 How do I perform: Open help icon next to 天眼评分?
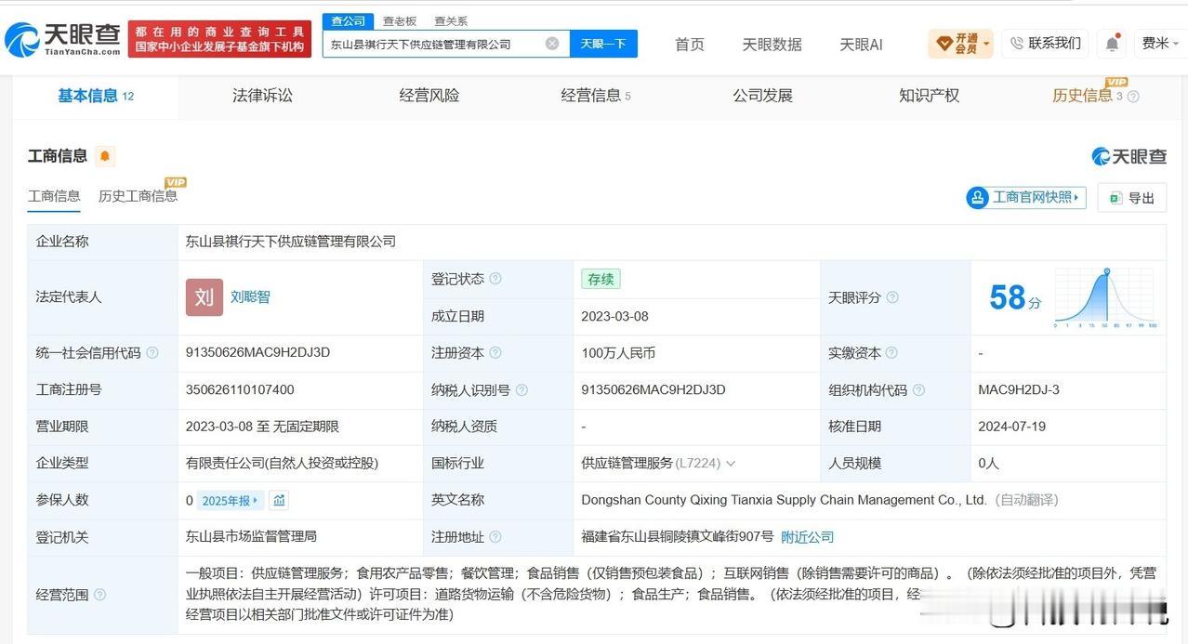[x=892, y=297]
